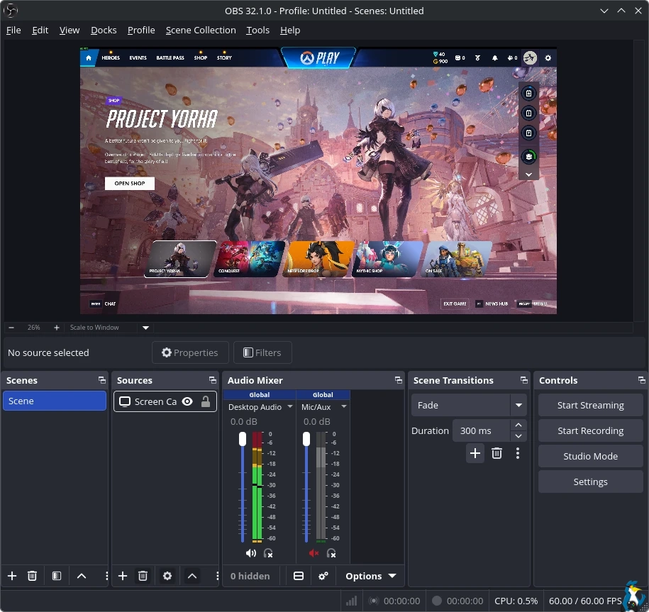Add a new source with plus icon

(122, 576)
